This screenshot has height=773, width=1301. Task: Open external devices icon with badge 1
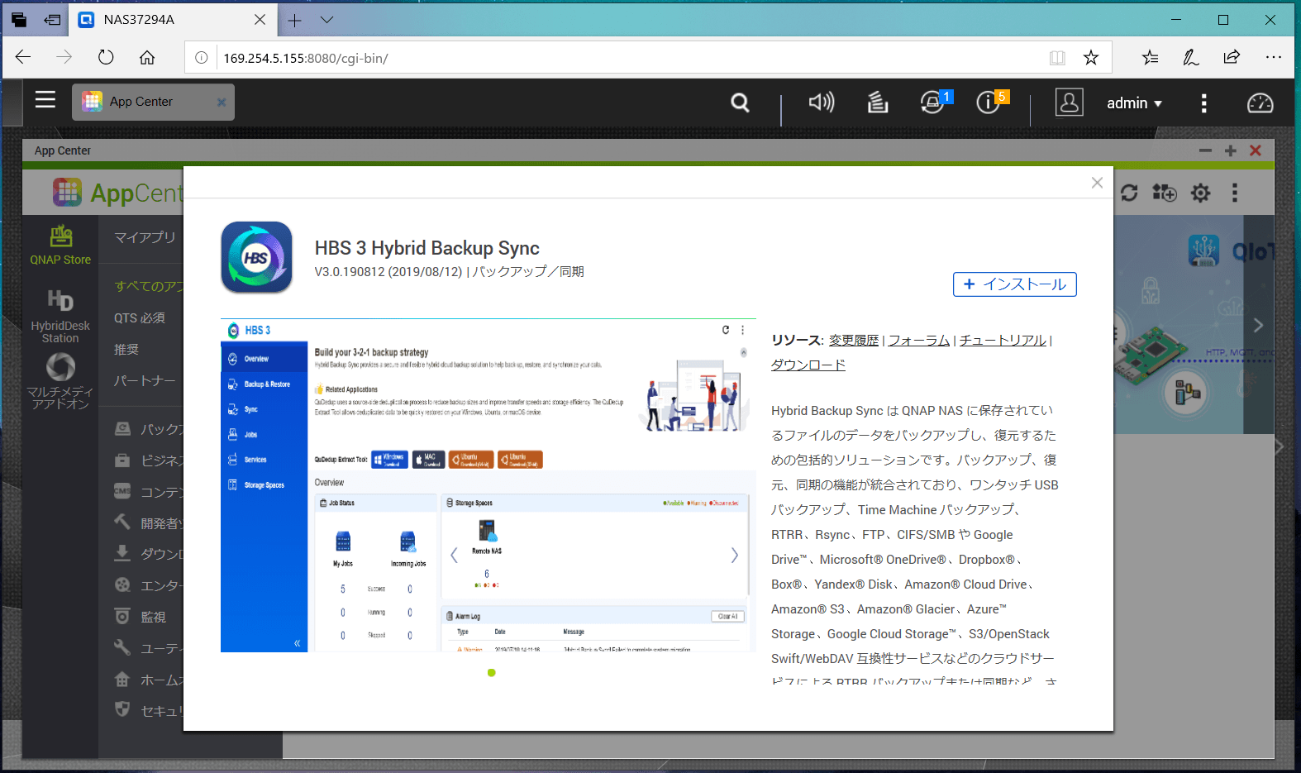click(x=933, y=102)
